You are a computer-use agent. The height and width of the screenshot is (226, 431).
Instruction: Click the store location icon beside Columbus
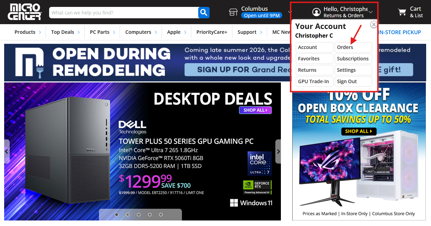[233, 12]
